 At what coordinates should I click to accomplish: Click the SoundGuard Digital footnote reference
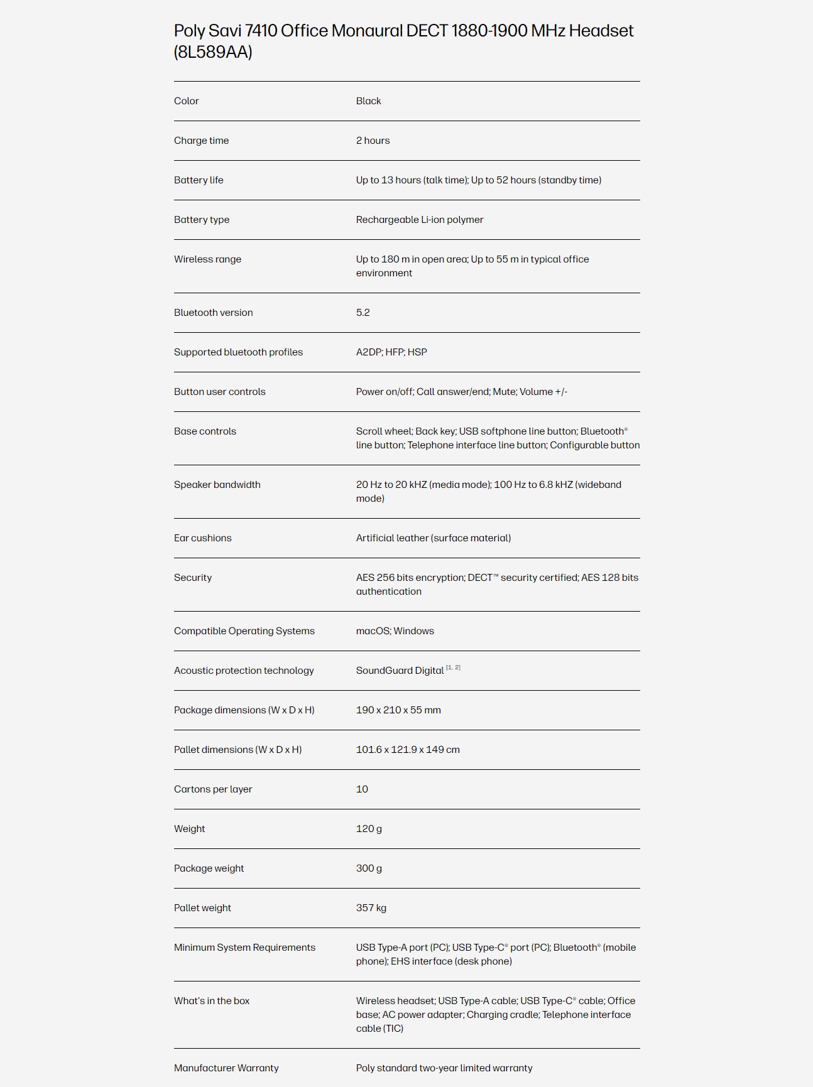pyautogui.click(x=453, y=668)
